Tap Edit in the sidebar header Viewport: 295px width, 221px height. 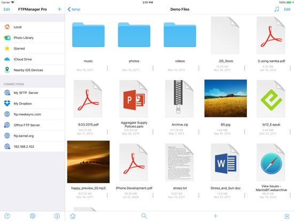(7, 9)
